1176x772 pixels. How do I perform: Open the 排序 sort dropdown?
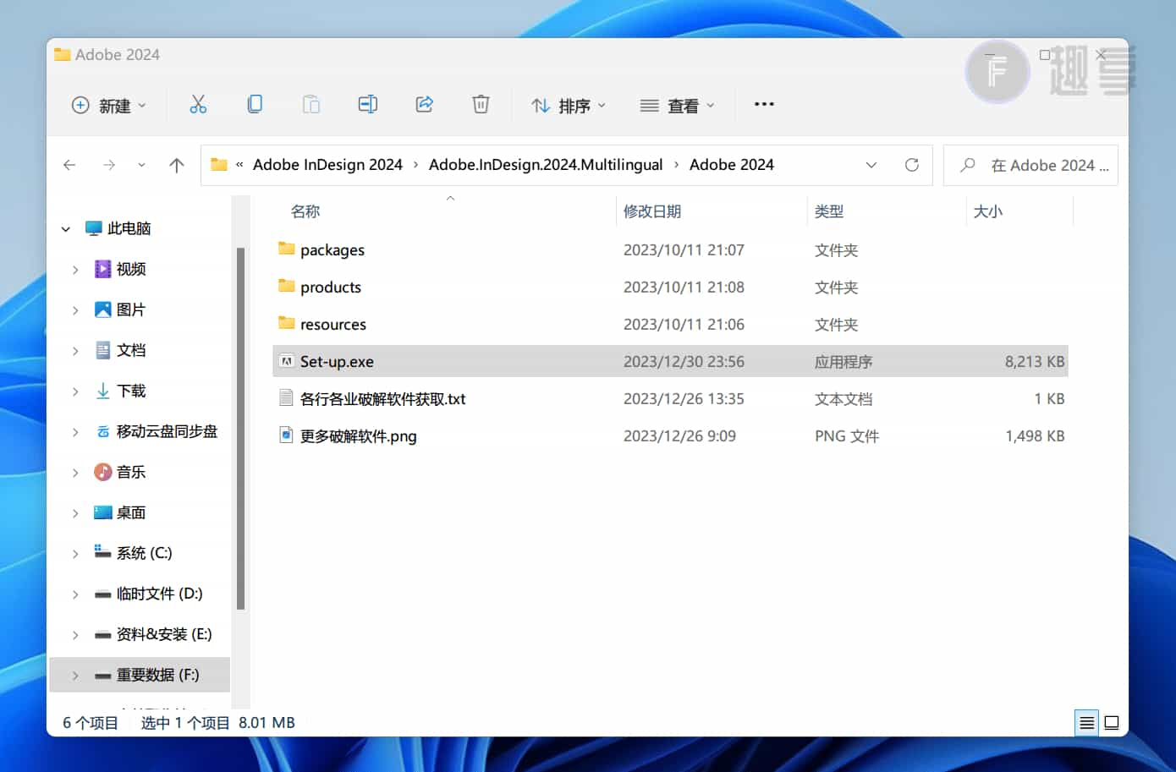(x=569, y=105)
